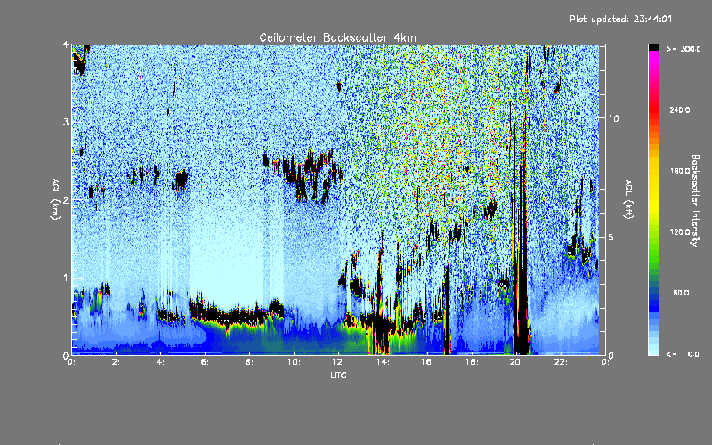This screenshot has height=445, width=712.
Task: Click the 6: tick label on the time axis
Action: coord(205,362)
